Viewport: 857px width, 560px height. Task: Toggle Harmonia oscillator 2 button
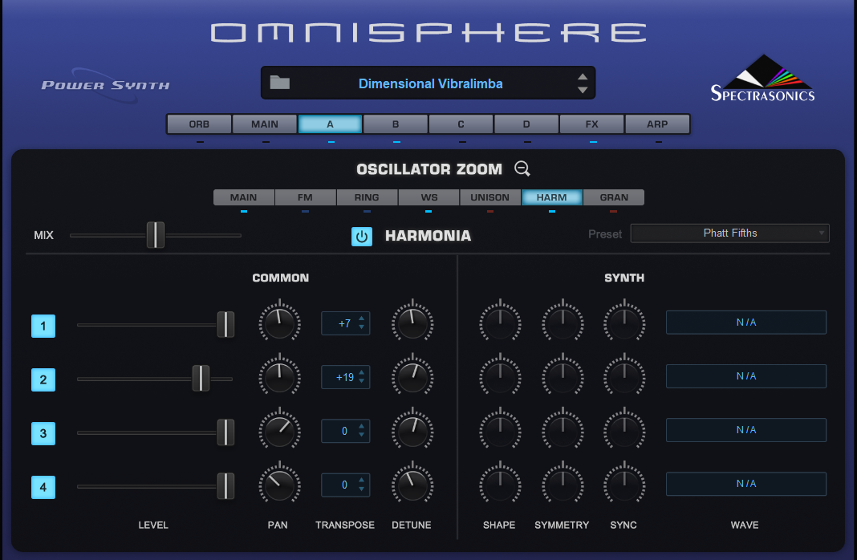coord(43,379)
